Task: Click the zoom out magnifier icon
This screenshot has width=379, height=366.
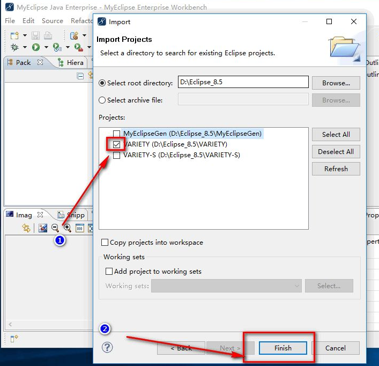Action: [x=55, y=228]
